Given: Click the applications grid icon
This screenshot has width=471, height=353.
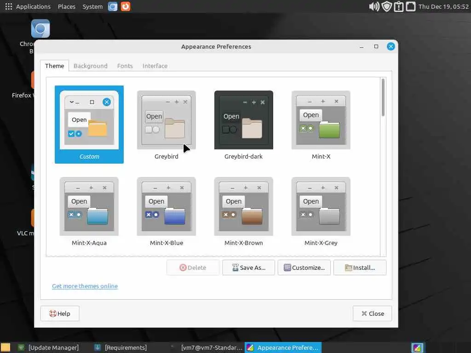Looking at the screenshot, I should pyautogui.click(x=8, y=6).
